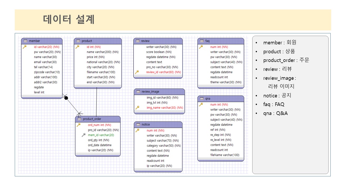Click 'pro_no varchar(30) (NN)' column
This screenshot has height=189, width=337.
162,67
